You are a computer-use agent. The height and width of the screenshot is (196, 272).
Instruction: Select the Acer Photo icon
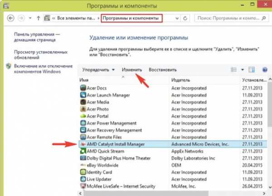[83, 109]
